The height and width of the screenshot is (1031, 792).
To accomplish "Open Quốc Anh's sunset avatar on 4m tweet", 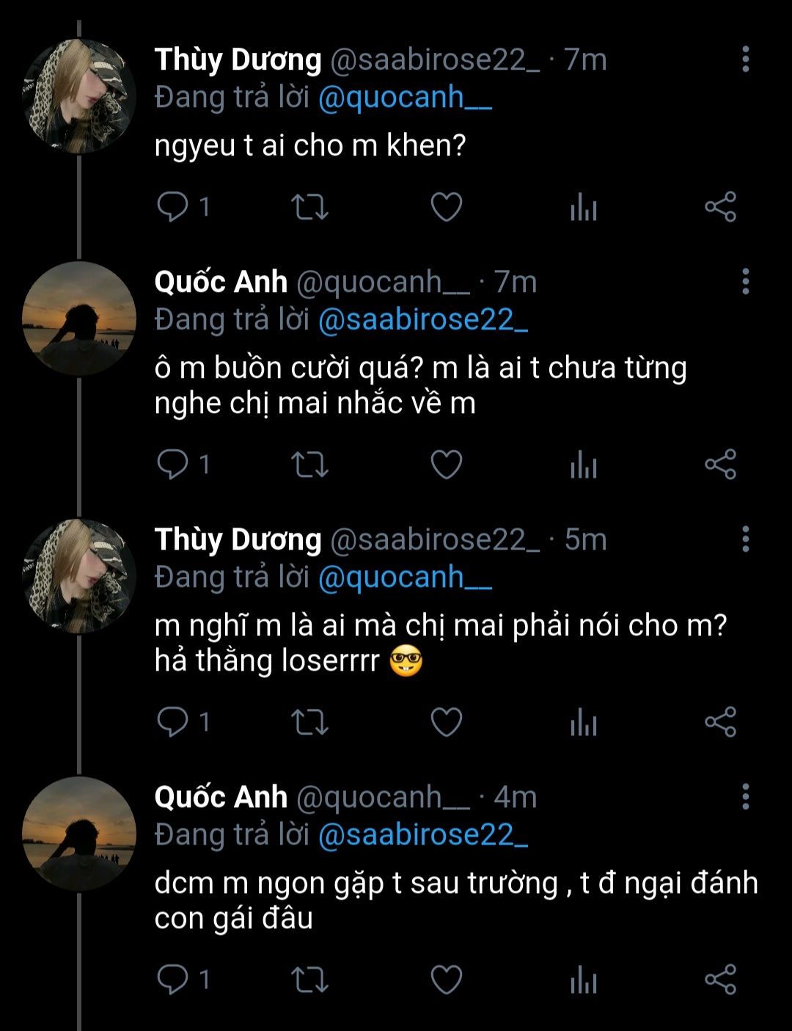I will pos(79,834).
